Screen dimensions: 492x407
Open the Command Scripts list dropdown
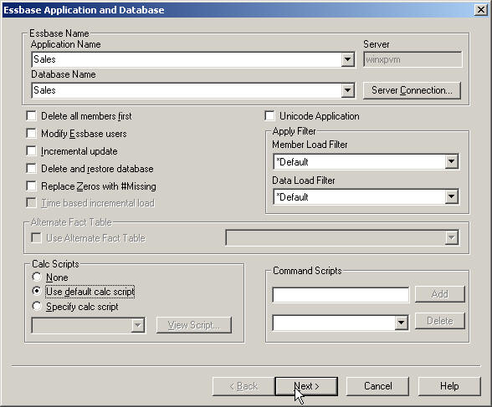click(x=401, y=323)
